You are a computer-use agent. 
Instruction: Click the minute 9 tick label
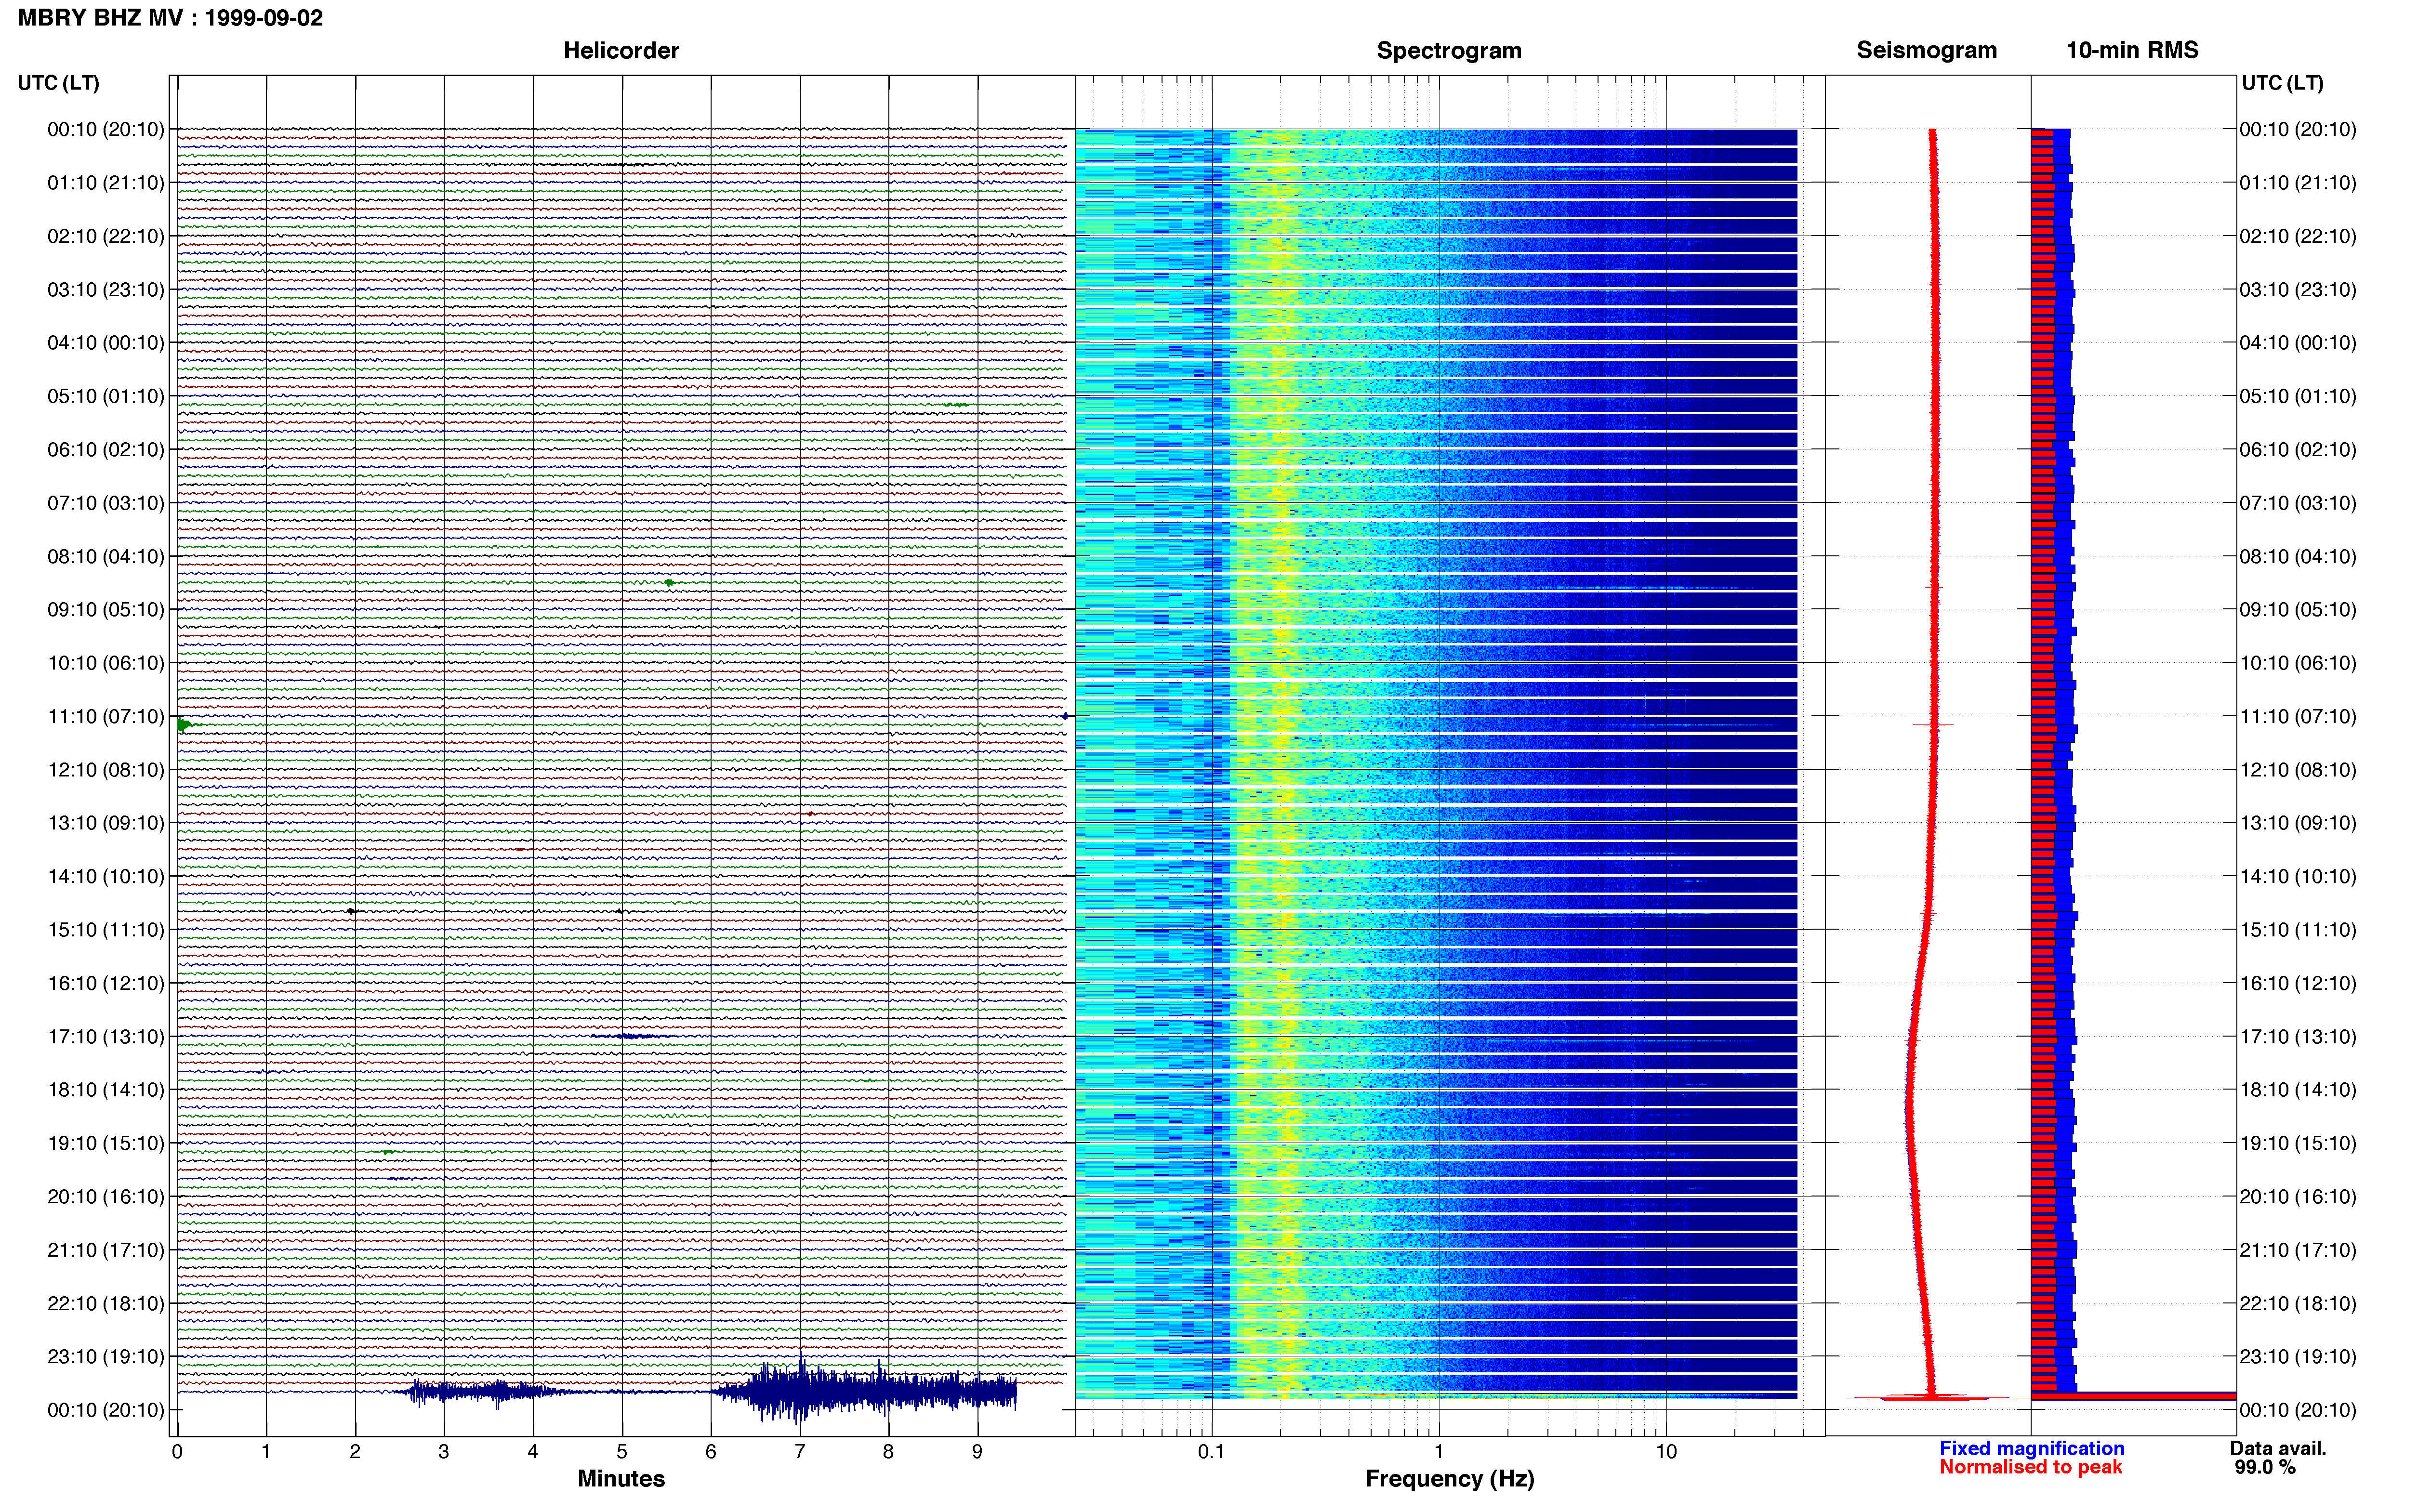(x=977, y=1452)
